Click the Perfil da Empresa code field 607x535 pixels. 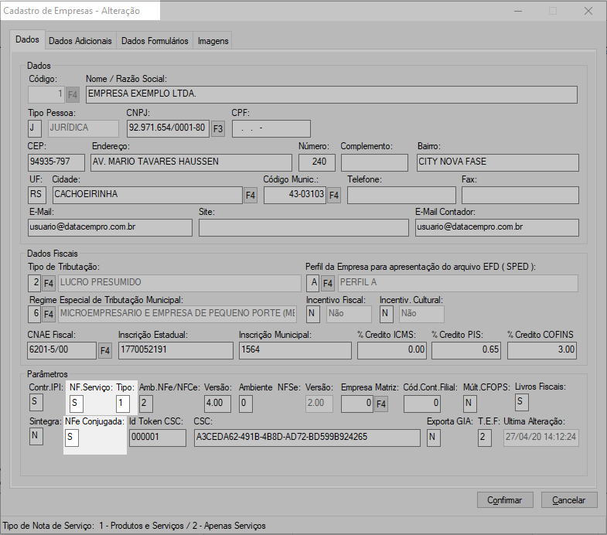click(313, 283)
